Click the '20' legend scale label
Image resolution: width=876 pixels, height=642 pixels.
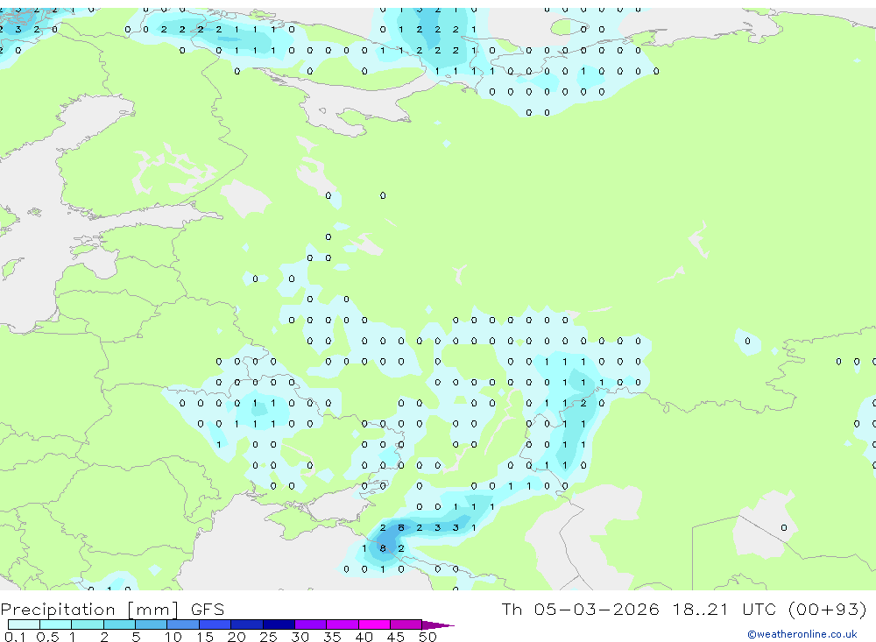click(237, 637)
